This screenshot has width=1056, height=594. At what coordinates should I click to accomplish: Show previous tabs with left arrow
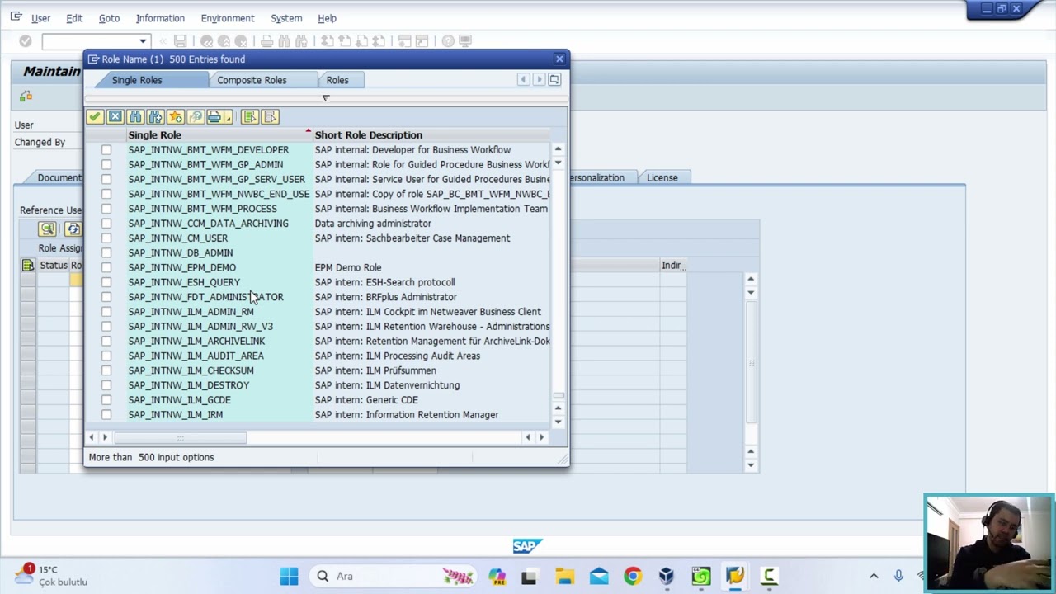point(523,80)
